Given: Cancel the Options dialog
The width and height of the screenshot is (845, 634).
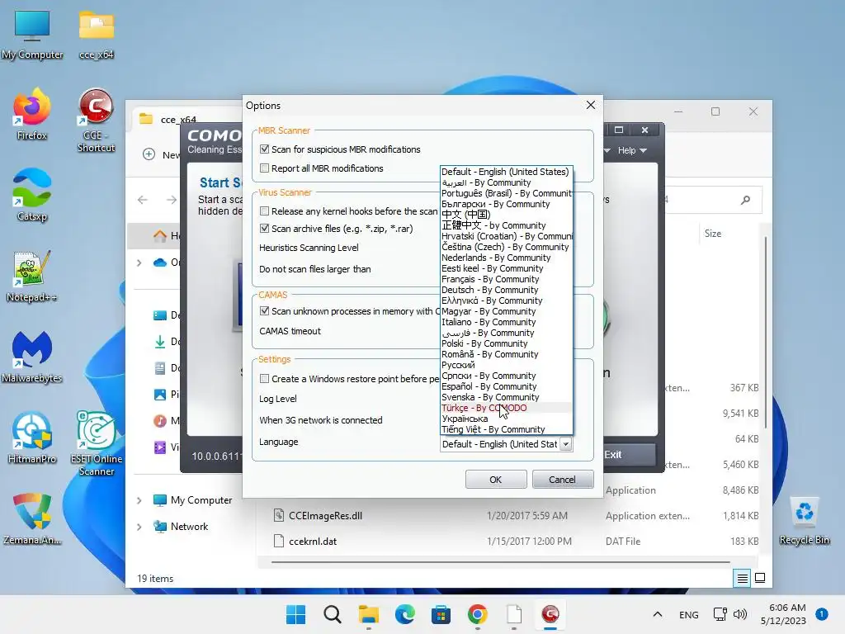Looking at the screenshot, I should pyautogui.click(x=563, y=480).
